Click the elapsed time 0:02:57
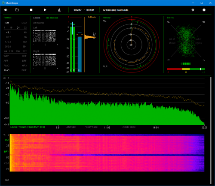Viewport: 215px width, 186px height. click(77, 10)
